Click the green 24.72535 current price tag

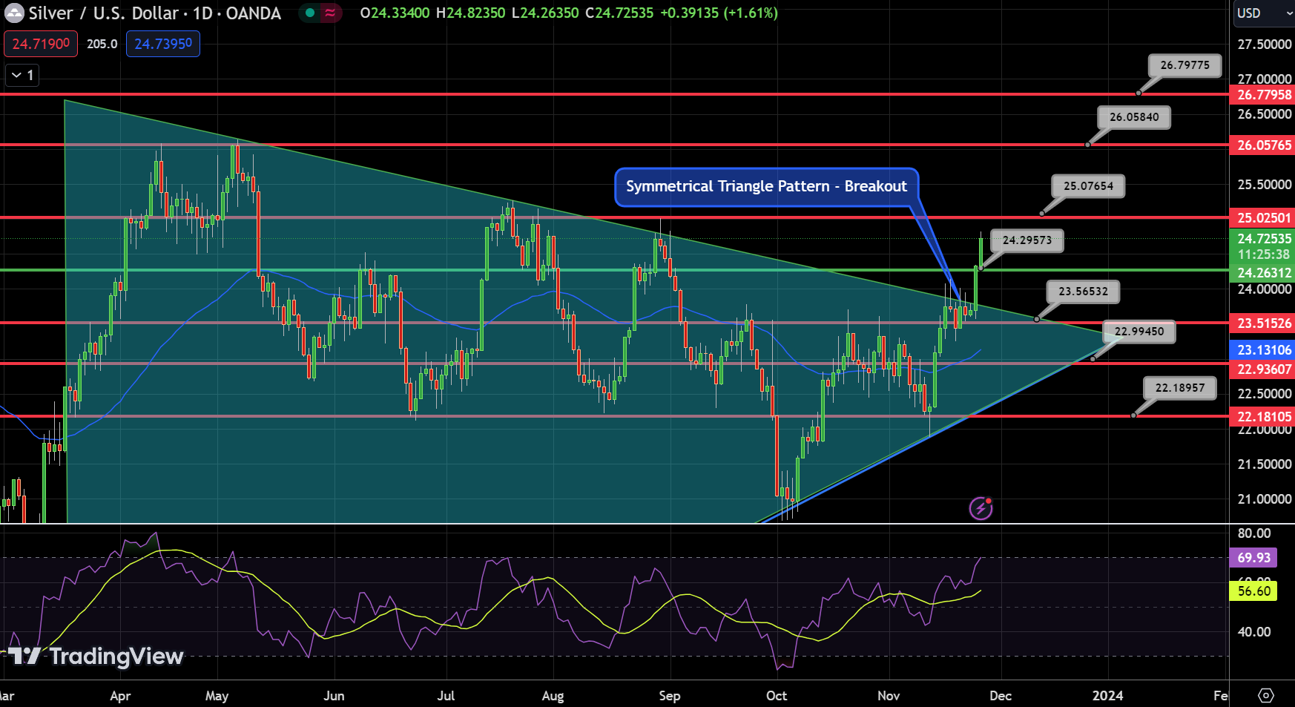tap(1262, 239)
